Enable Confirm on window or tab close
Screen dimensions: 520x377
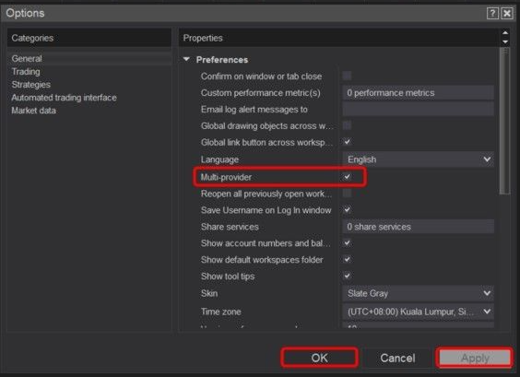(348, 76)
